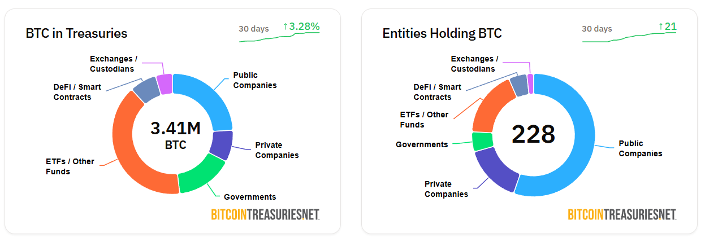
Task: Click the Entities Holding BTC title
Action: [x=442, y=33]
